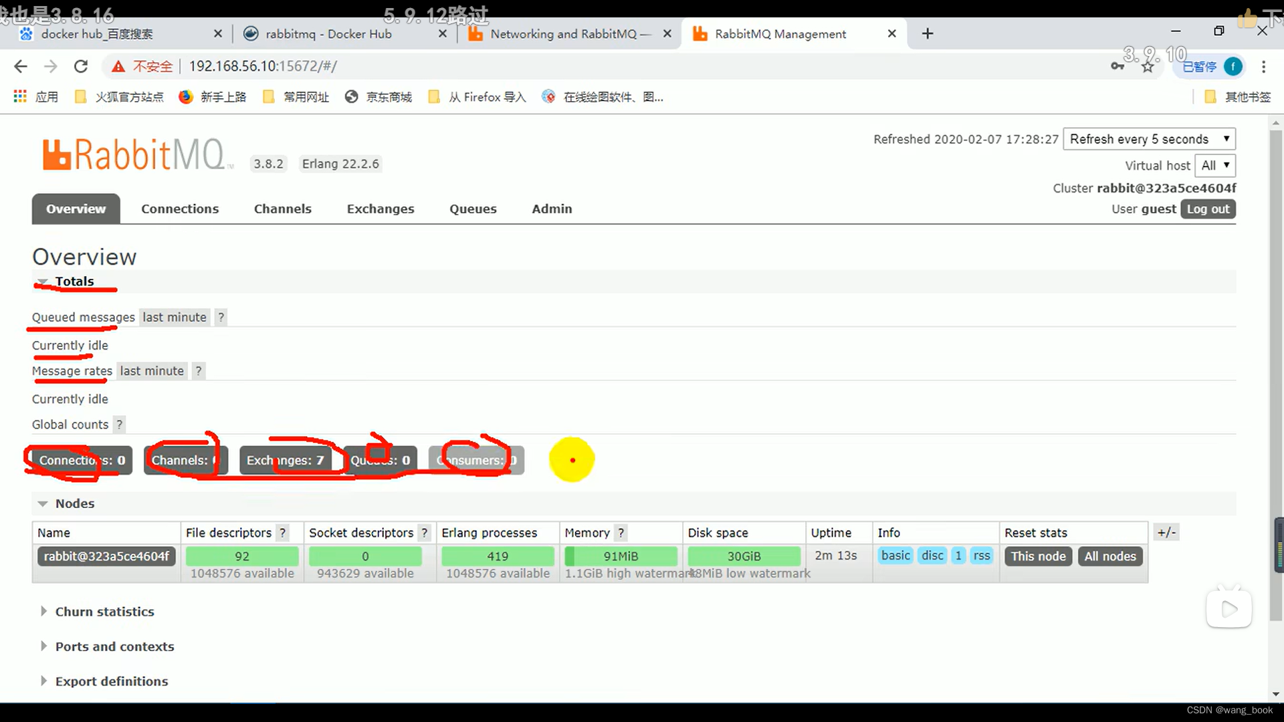Click the Queues count badge icon

(x=380, y=459)
